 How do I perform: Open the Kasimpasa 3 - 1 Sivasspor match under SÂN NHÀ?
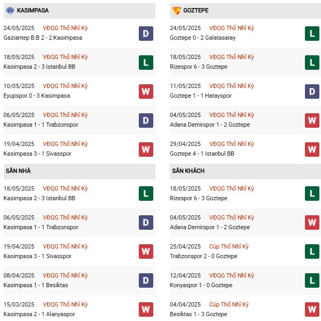(x=79, y=251)
